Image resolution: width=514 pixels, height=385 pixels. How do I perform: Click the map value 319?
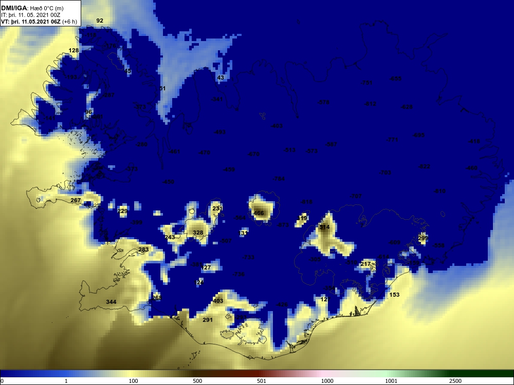(302, 218)
